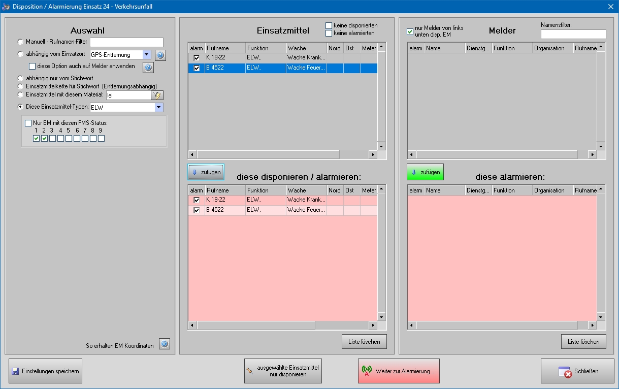This screenshot has width=619, height=389.
Task: Select 'abhängig nur vom Stichwort' radio option
Action: point(21,79)
